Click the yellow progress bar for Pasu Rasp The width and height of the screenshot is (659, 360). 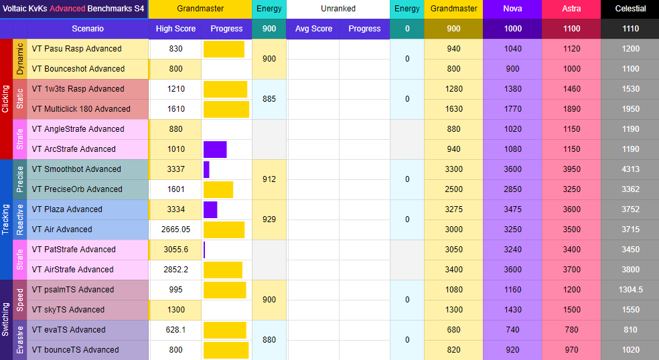coord(224,49)
